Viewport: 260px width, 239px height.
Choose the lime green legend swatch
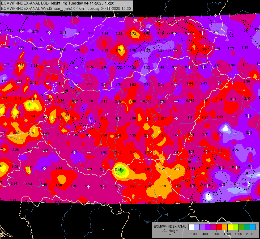(236, 227)
